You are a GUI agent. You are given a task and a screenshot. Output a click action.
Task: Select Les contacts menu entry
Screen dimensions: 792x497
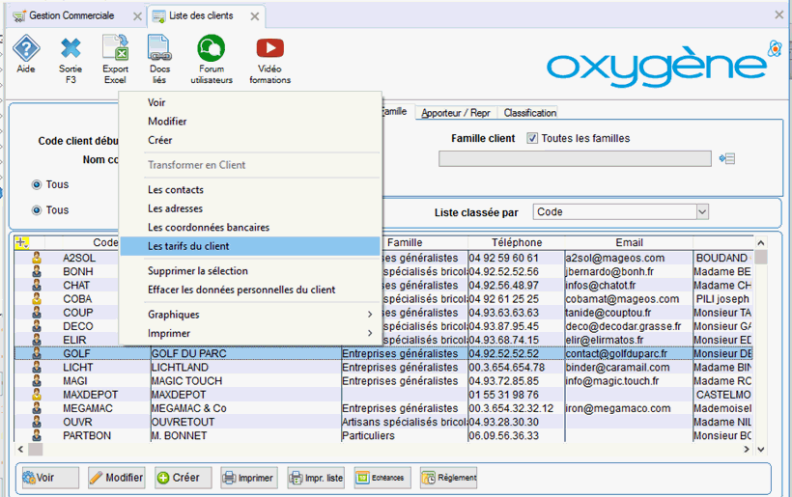250,190
